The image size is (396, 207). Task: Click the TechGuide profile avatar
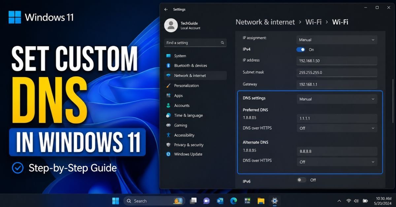click(x=171, y=25)
